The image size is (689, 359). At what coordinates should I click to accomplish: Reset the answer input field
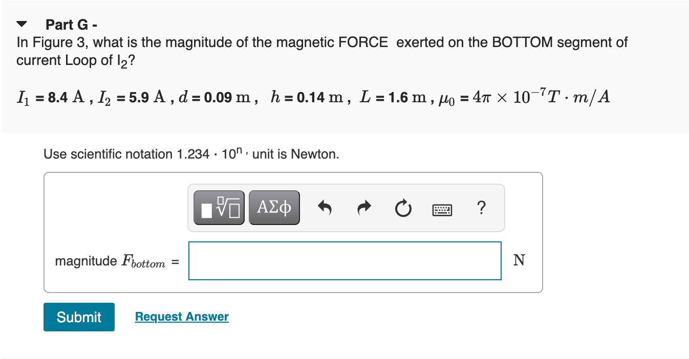coord(403,207)
